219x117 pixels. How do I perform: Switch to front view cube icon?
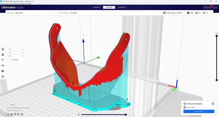click(12, 114)
